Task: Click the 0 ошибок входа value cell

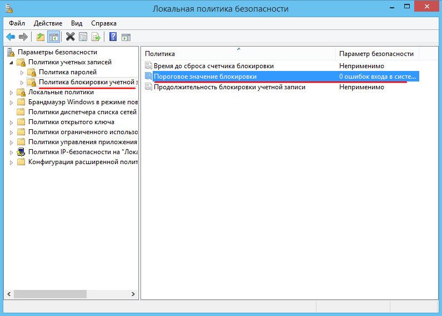Action: [x=378, y=77]
